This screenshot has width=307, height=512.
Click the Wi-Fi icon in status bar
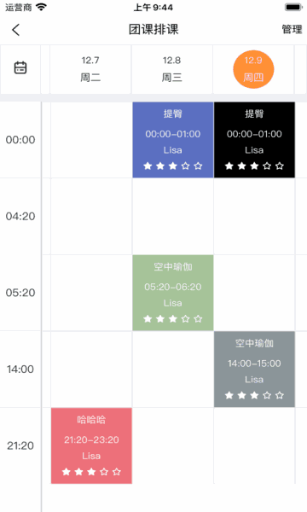pyautogui.click(x=42, y=7)
